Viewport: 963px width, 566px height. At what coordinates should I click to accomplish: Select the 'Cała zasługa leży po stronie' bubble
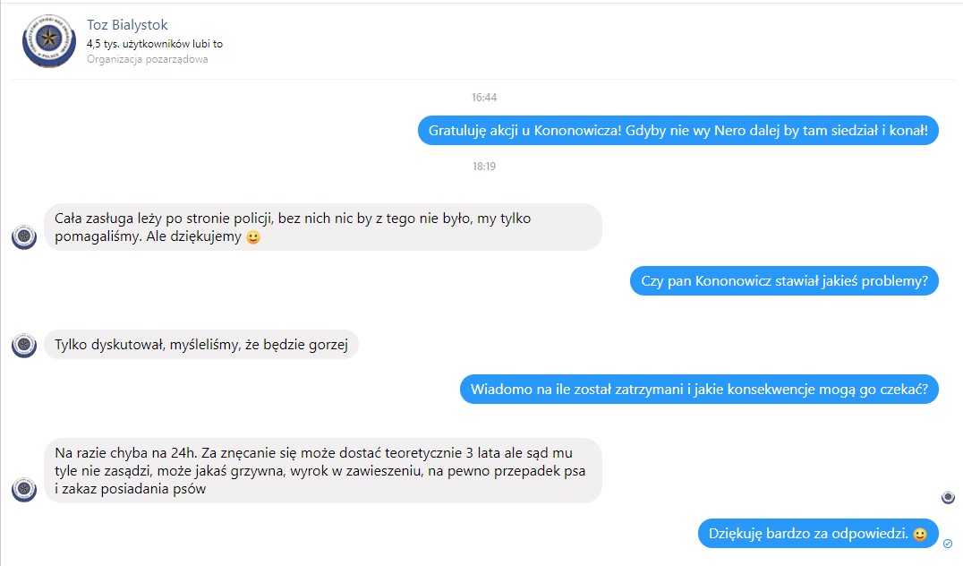pyautogui.click(x=323, y=227)
